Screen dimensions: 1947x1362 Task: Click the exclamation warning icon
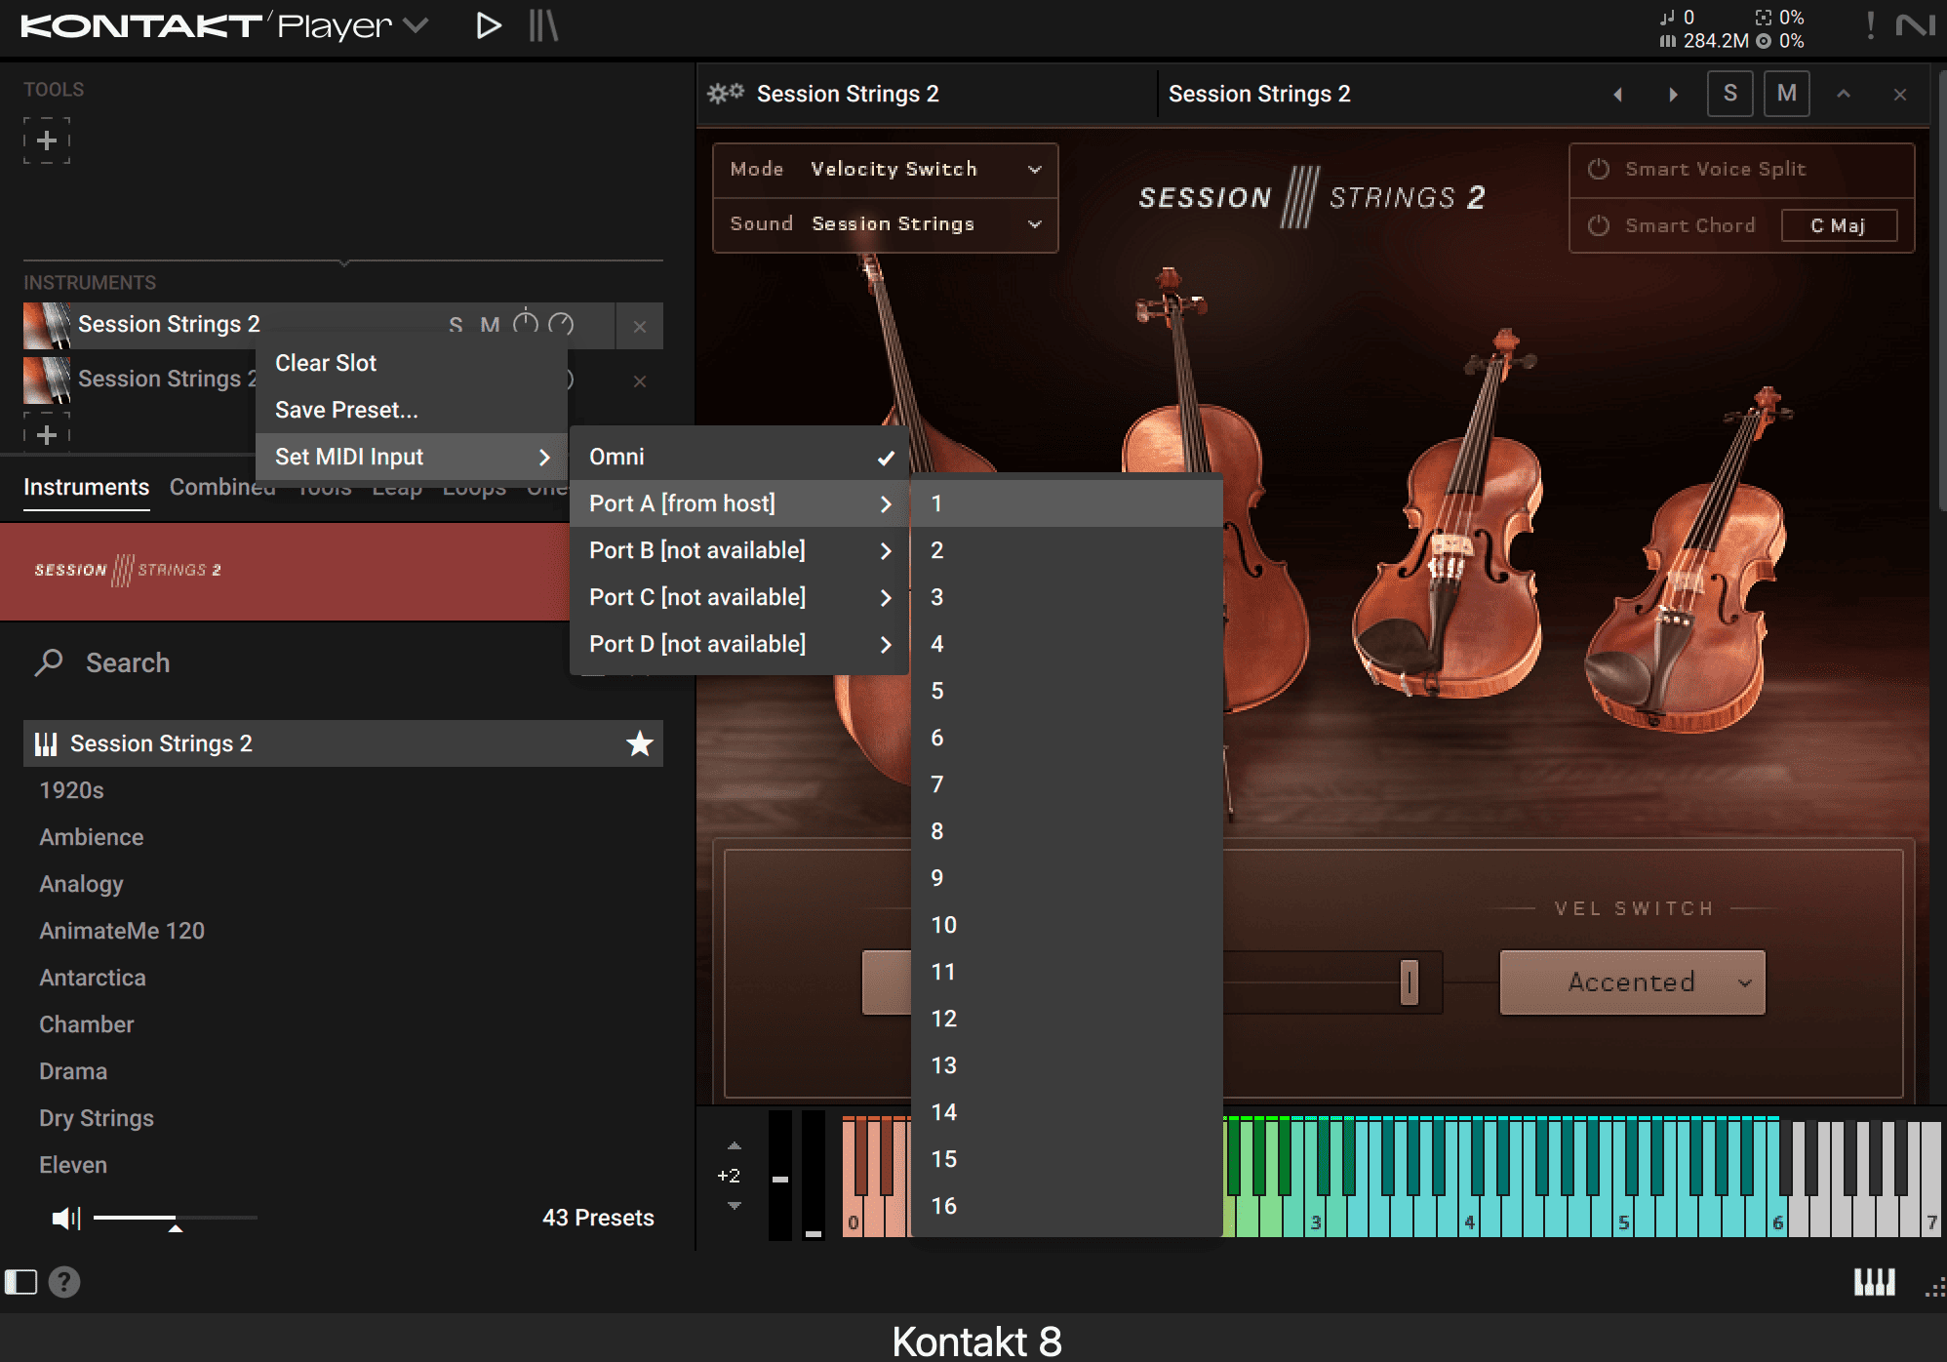[x=1870, y=25]
